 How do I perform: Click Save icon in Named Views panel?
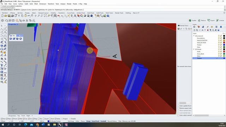click(x=179, y=29)
